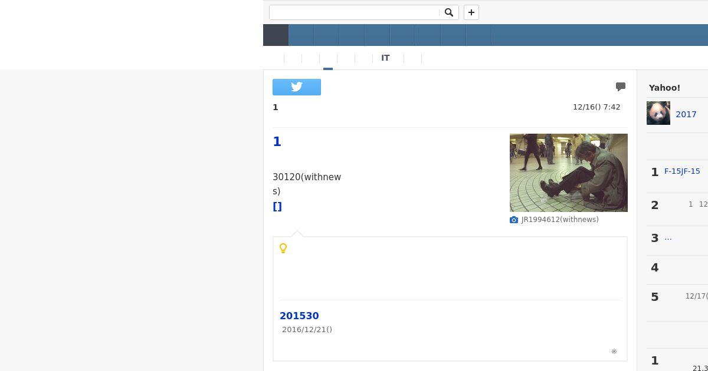This screenshot has height=371, width=708.
Task: Open the 2017 link beside the panda
Action: tap(686, 114)
